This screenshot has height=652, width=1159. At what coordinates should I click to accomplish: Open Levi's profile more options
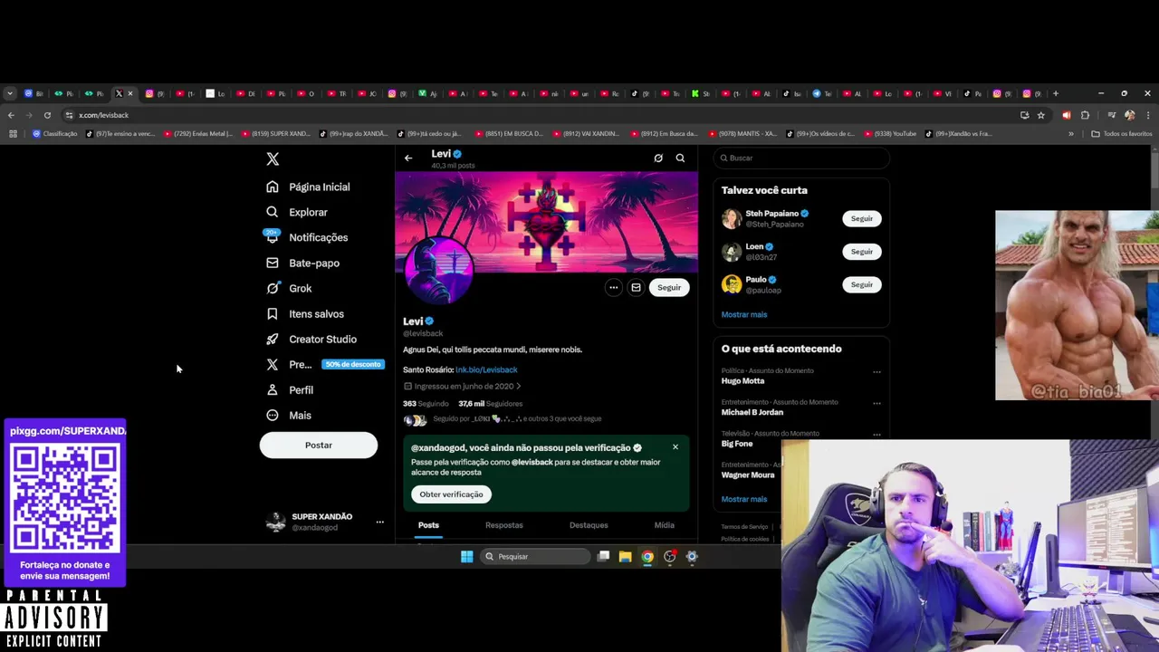(613, 287)
